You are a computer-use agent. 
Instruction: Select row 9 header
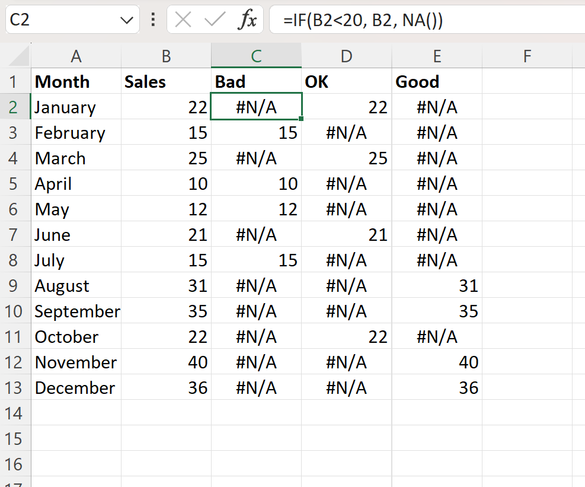click(15, 286)
